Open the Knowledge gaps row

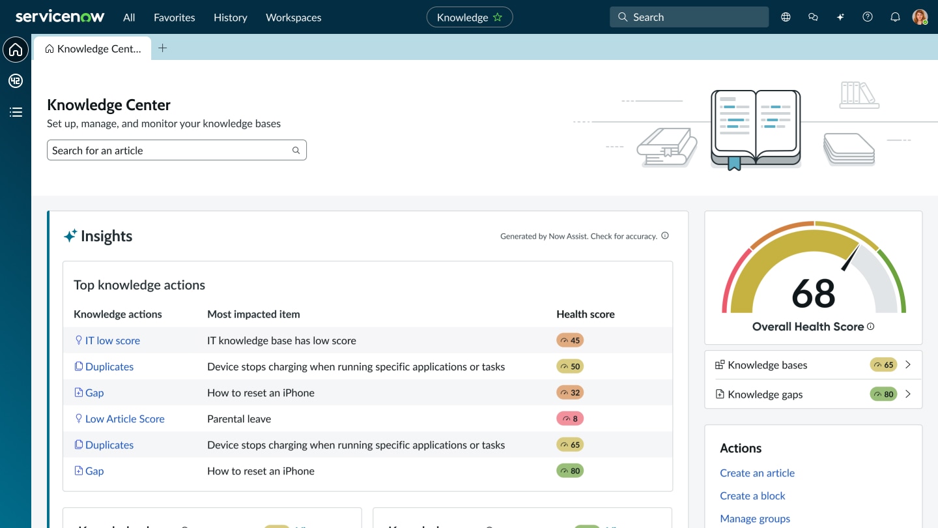tap(813, 394)
